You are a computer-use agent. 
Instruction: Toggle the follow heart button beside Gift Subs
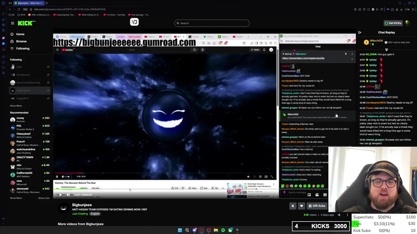(301, 206)
